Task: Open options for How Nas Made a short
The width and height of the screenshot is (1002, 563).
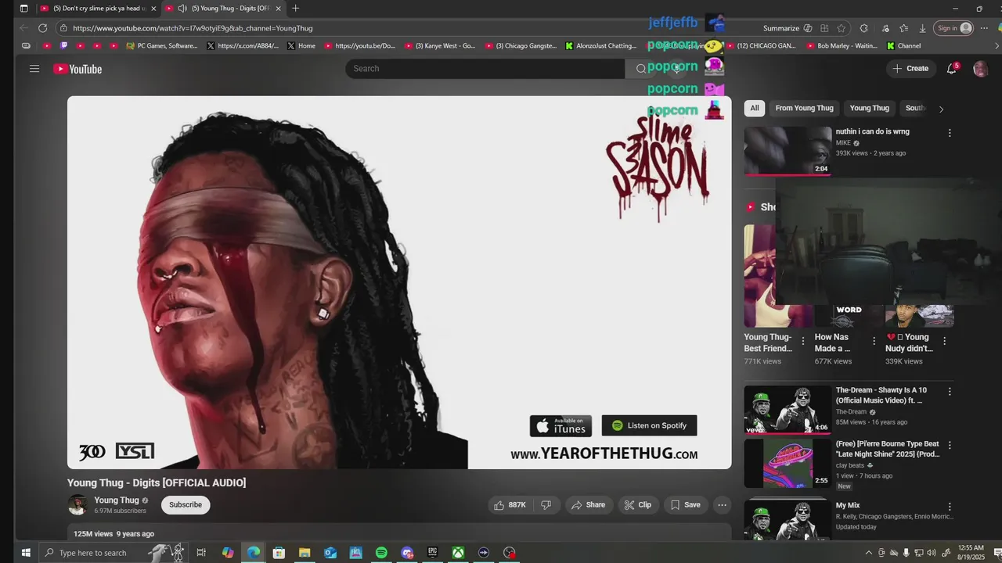Action: (x=874, y=341)
